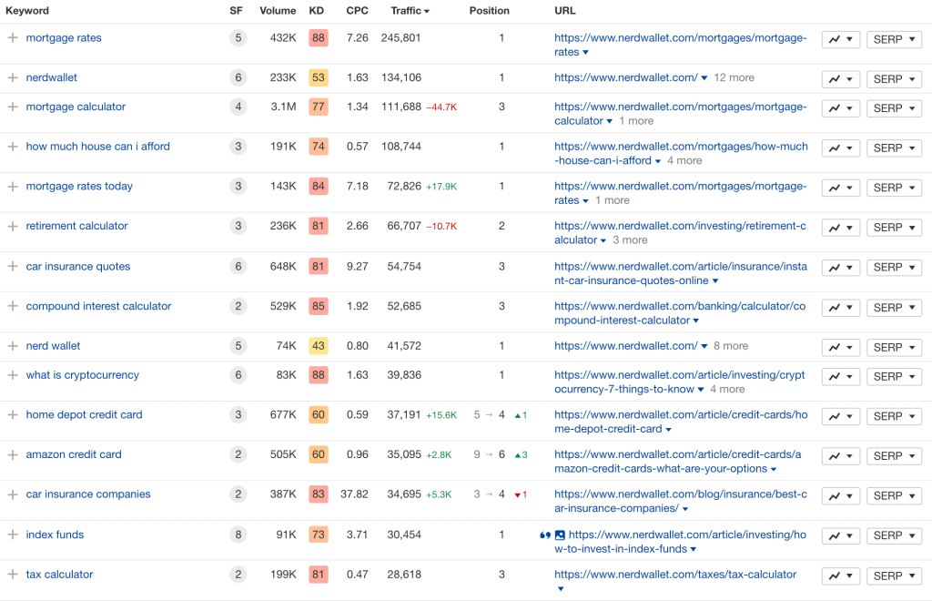The image size is (932, 601).
Task: Expand URL dropdown arrow for nerd wallet row
Action: pyautogui.click(x=704, y=347)
